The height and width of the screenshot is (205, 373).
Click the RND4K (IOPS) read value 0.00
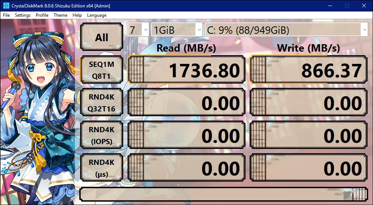point(186,135)
